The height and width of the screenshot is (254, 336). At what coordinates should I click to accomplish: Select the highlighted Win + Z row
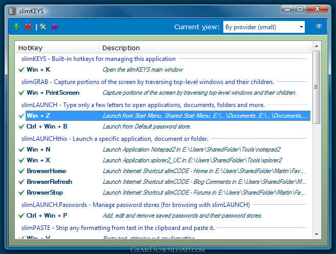168,116
